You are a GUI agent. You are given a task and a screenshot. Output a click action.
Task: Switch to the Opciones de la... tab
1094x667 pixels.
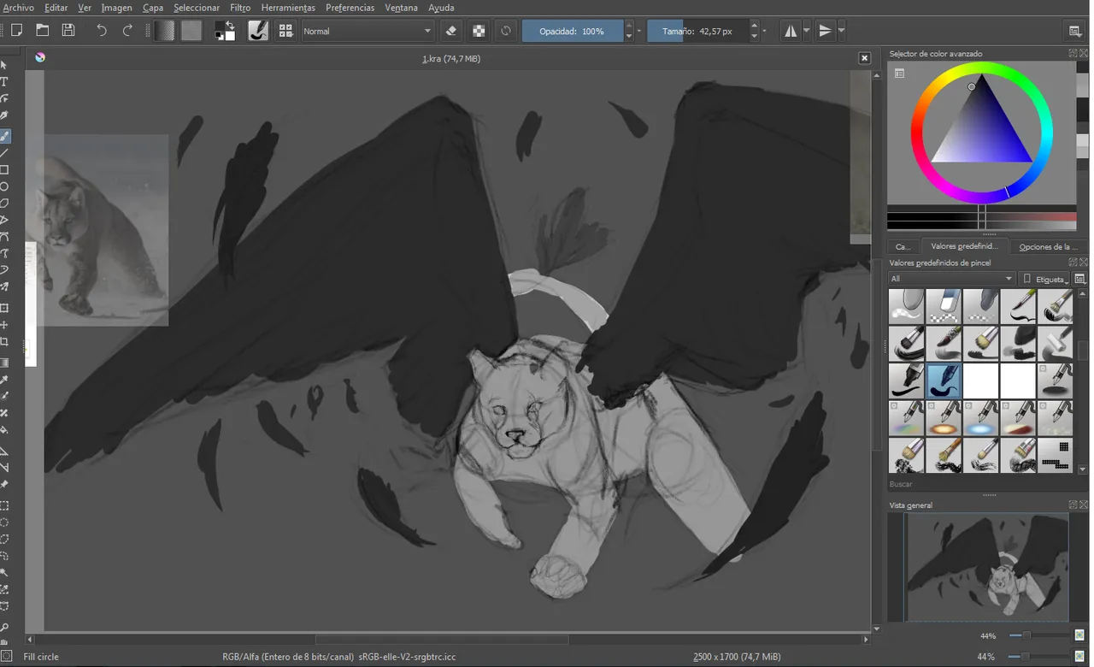point(1048,246)
